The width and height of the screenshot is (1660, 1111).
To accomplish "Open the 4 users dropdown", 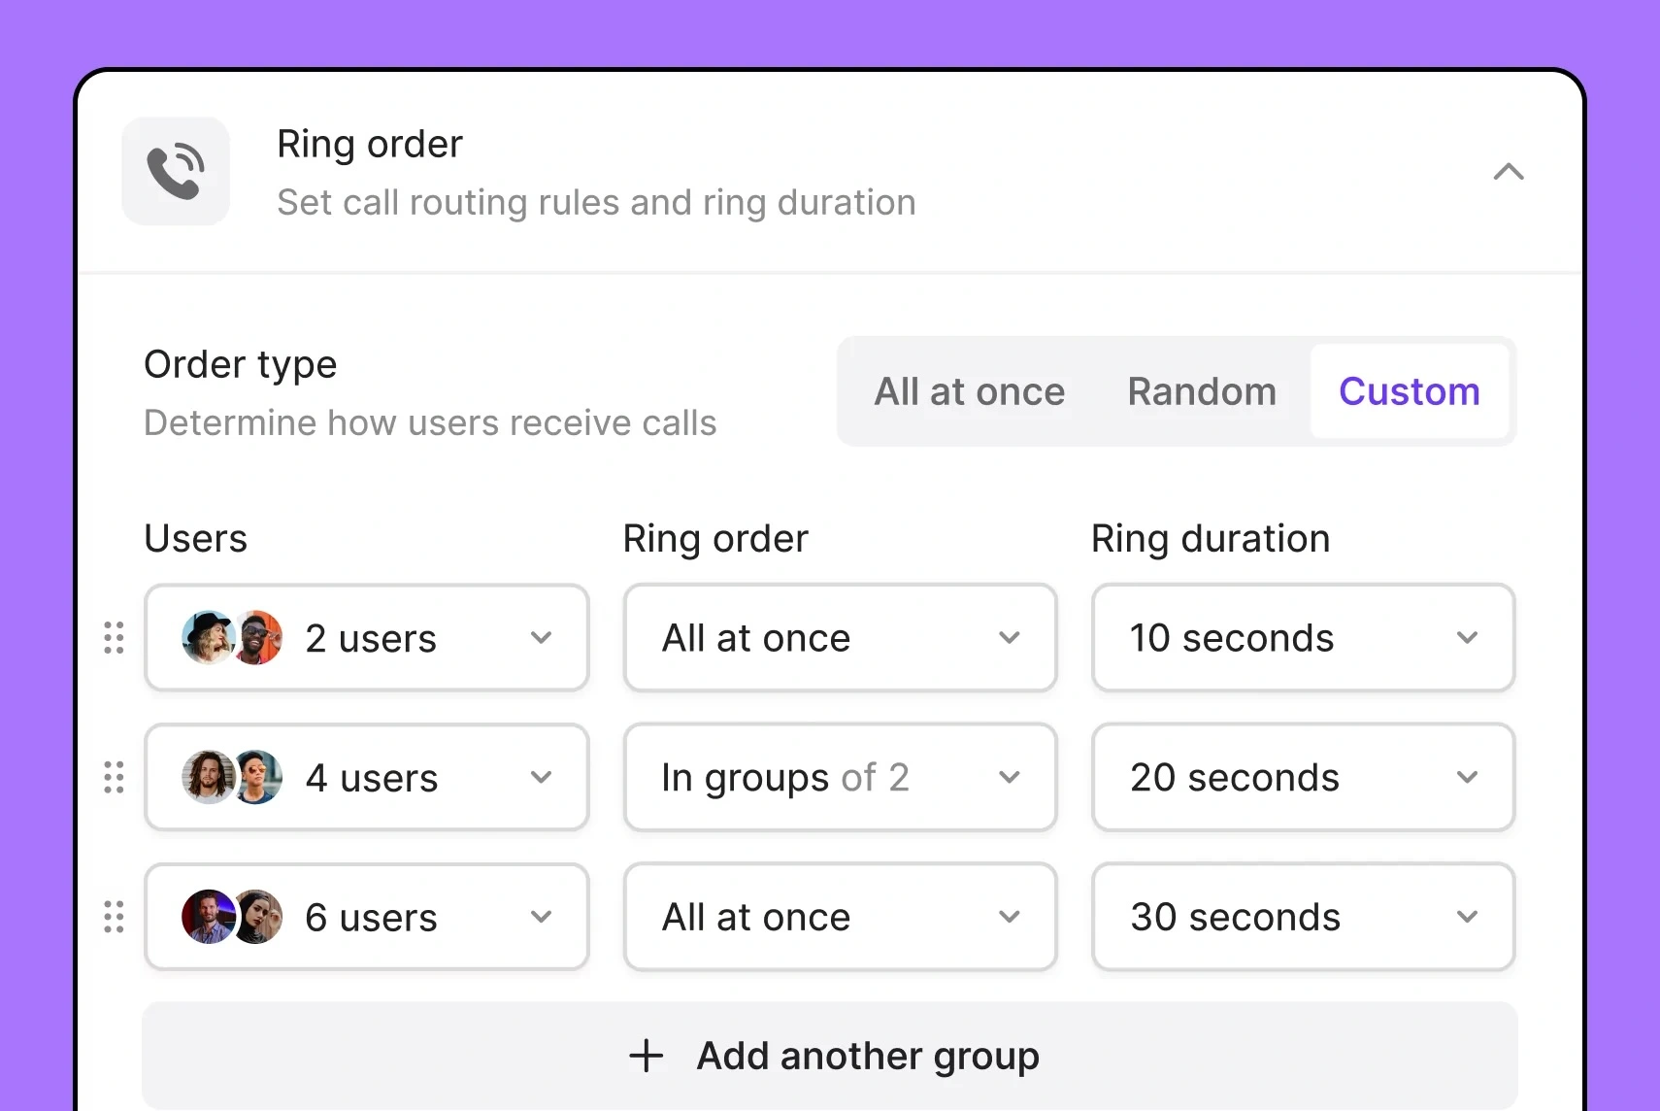I will point(367,777).
